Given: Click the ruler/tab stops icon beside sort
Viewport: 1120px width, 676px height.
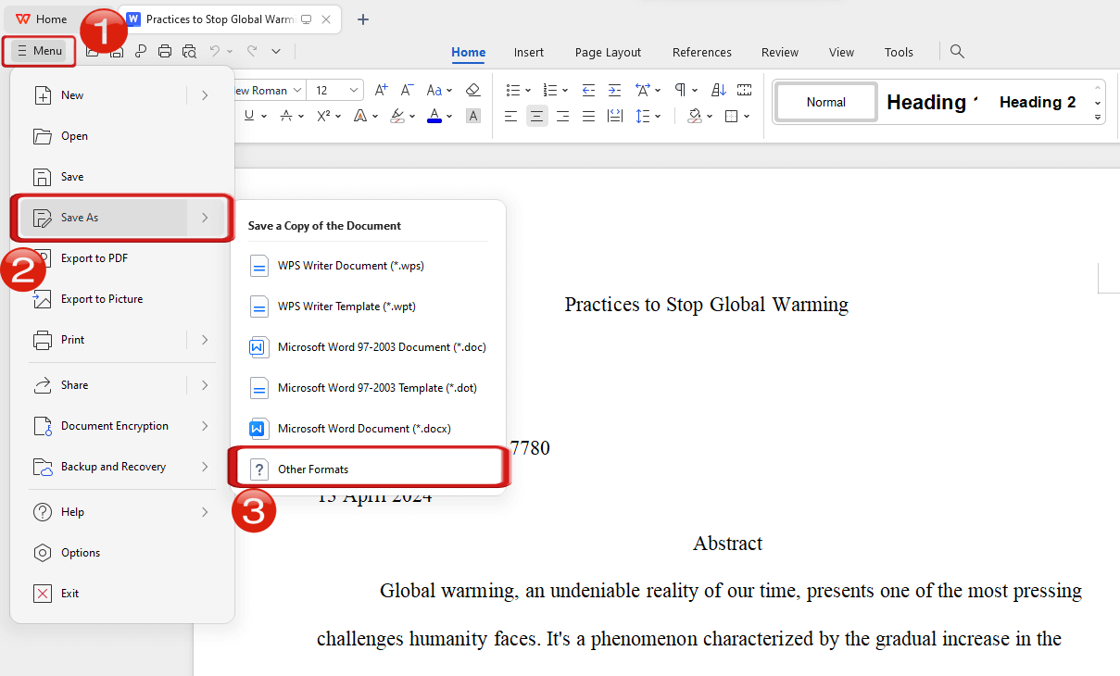Looking at the screenshot, I should pos(744,90).
